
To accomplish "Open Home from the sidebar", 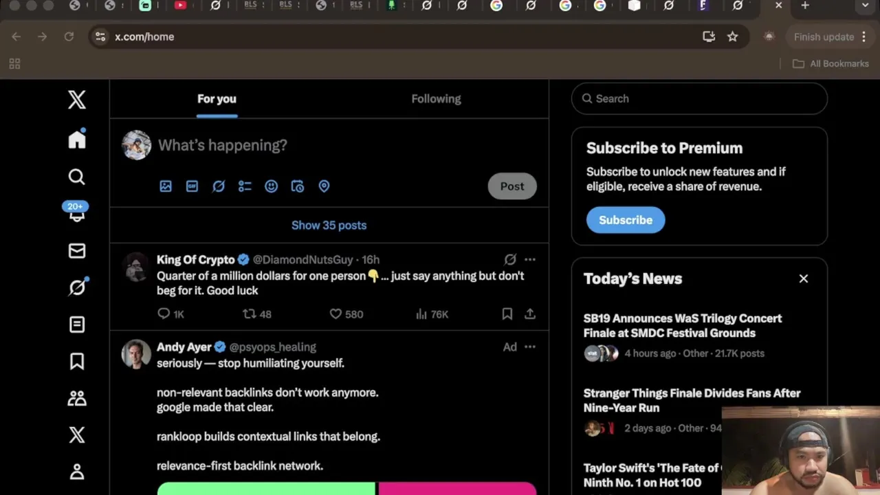I will click(77, 140).
